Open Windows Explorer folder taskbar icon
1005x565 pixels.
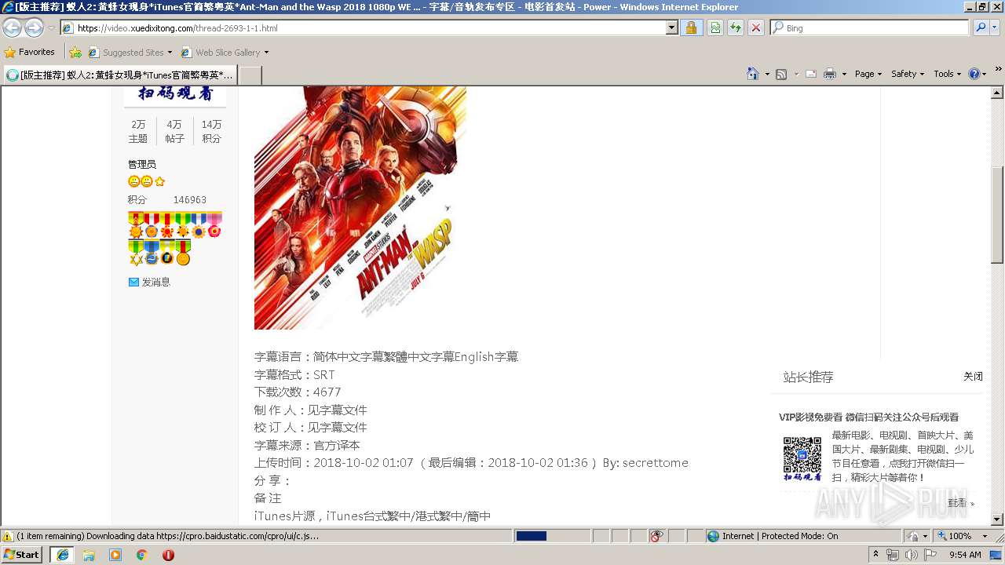[89, 555]
